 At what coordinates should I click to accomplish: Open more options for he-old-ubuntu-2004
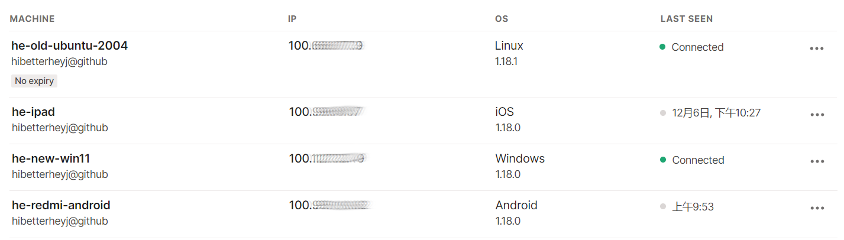pyautogui.click(x=817, y=48)
